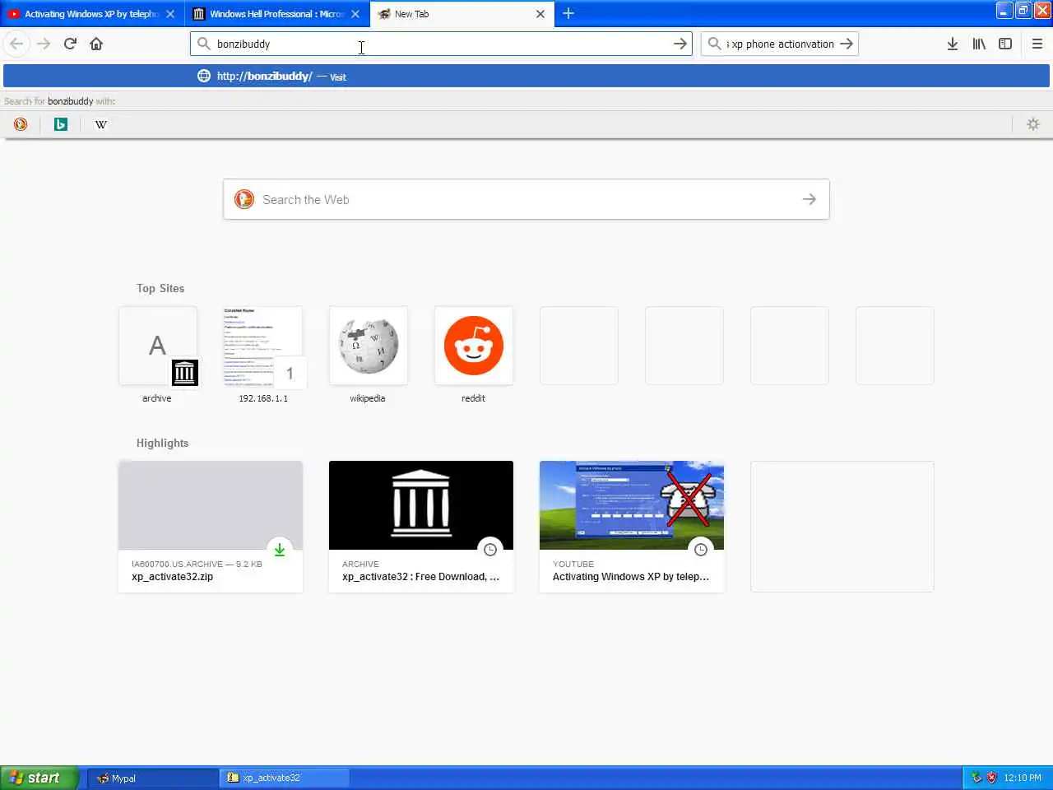The width and height of the screenshot is (1053, 790).
Task: Open the home page icon
Action: click(x=96, y=44)
